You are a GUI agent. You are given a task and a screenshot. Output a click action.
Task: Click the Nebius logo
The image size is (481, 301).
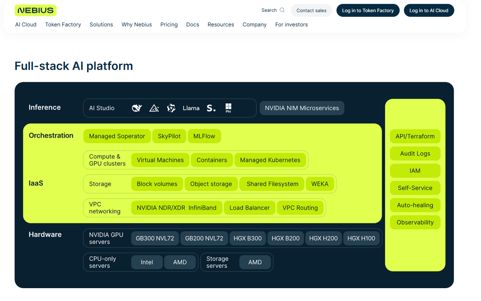[x=36, y=10]
